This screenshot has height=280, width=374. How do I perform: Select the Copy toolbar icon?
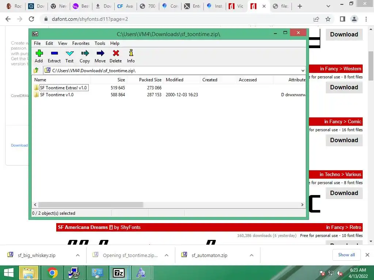85,56
